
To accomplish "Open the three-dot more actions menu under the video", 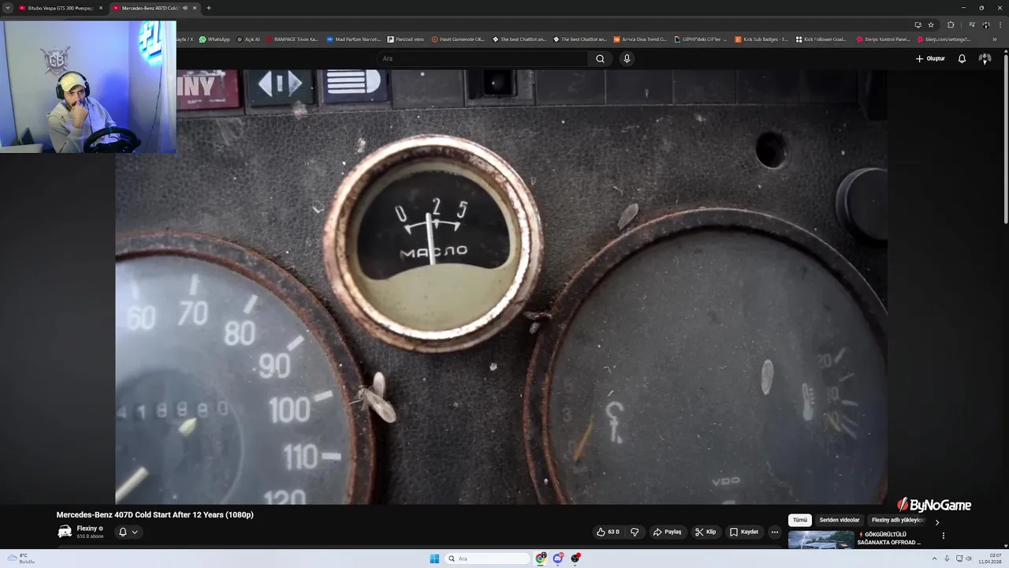I will pyautogui.click(x=775, y=532).
